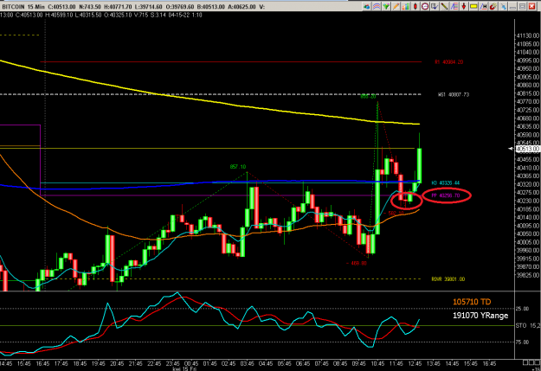Click the red circle clock icon
This screenshot has width=541, height=371.
(x=425, y=6)
